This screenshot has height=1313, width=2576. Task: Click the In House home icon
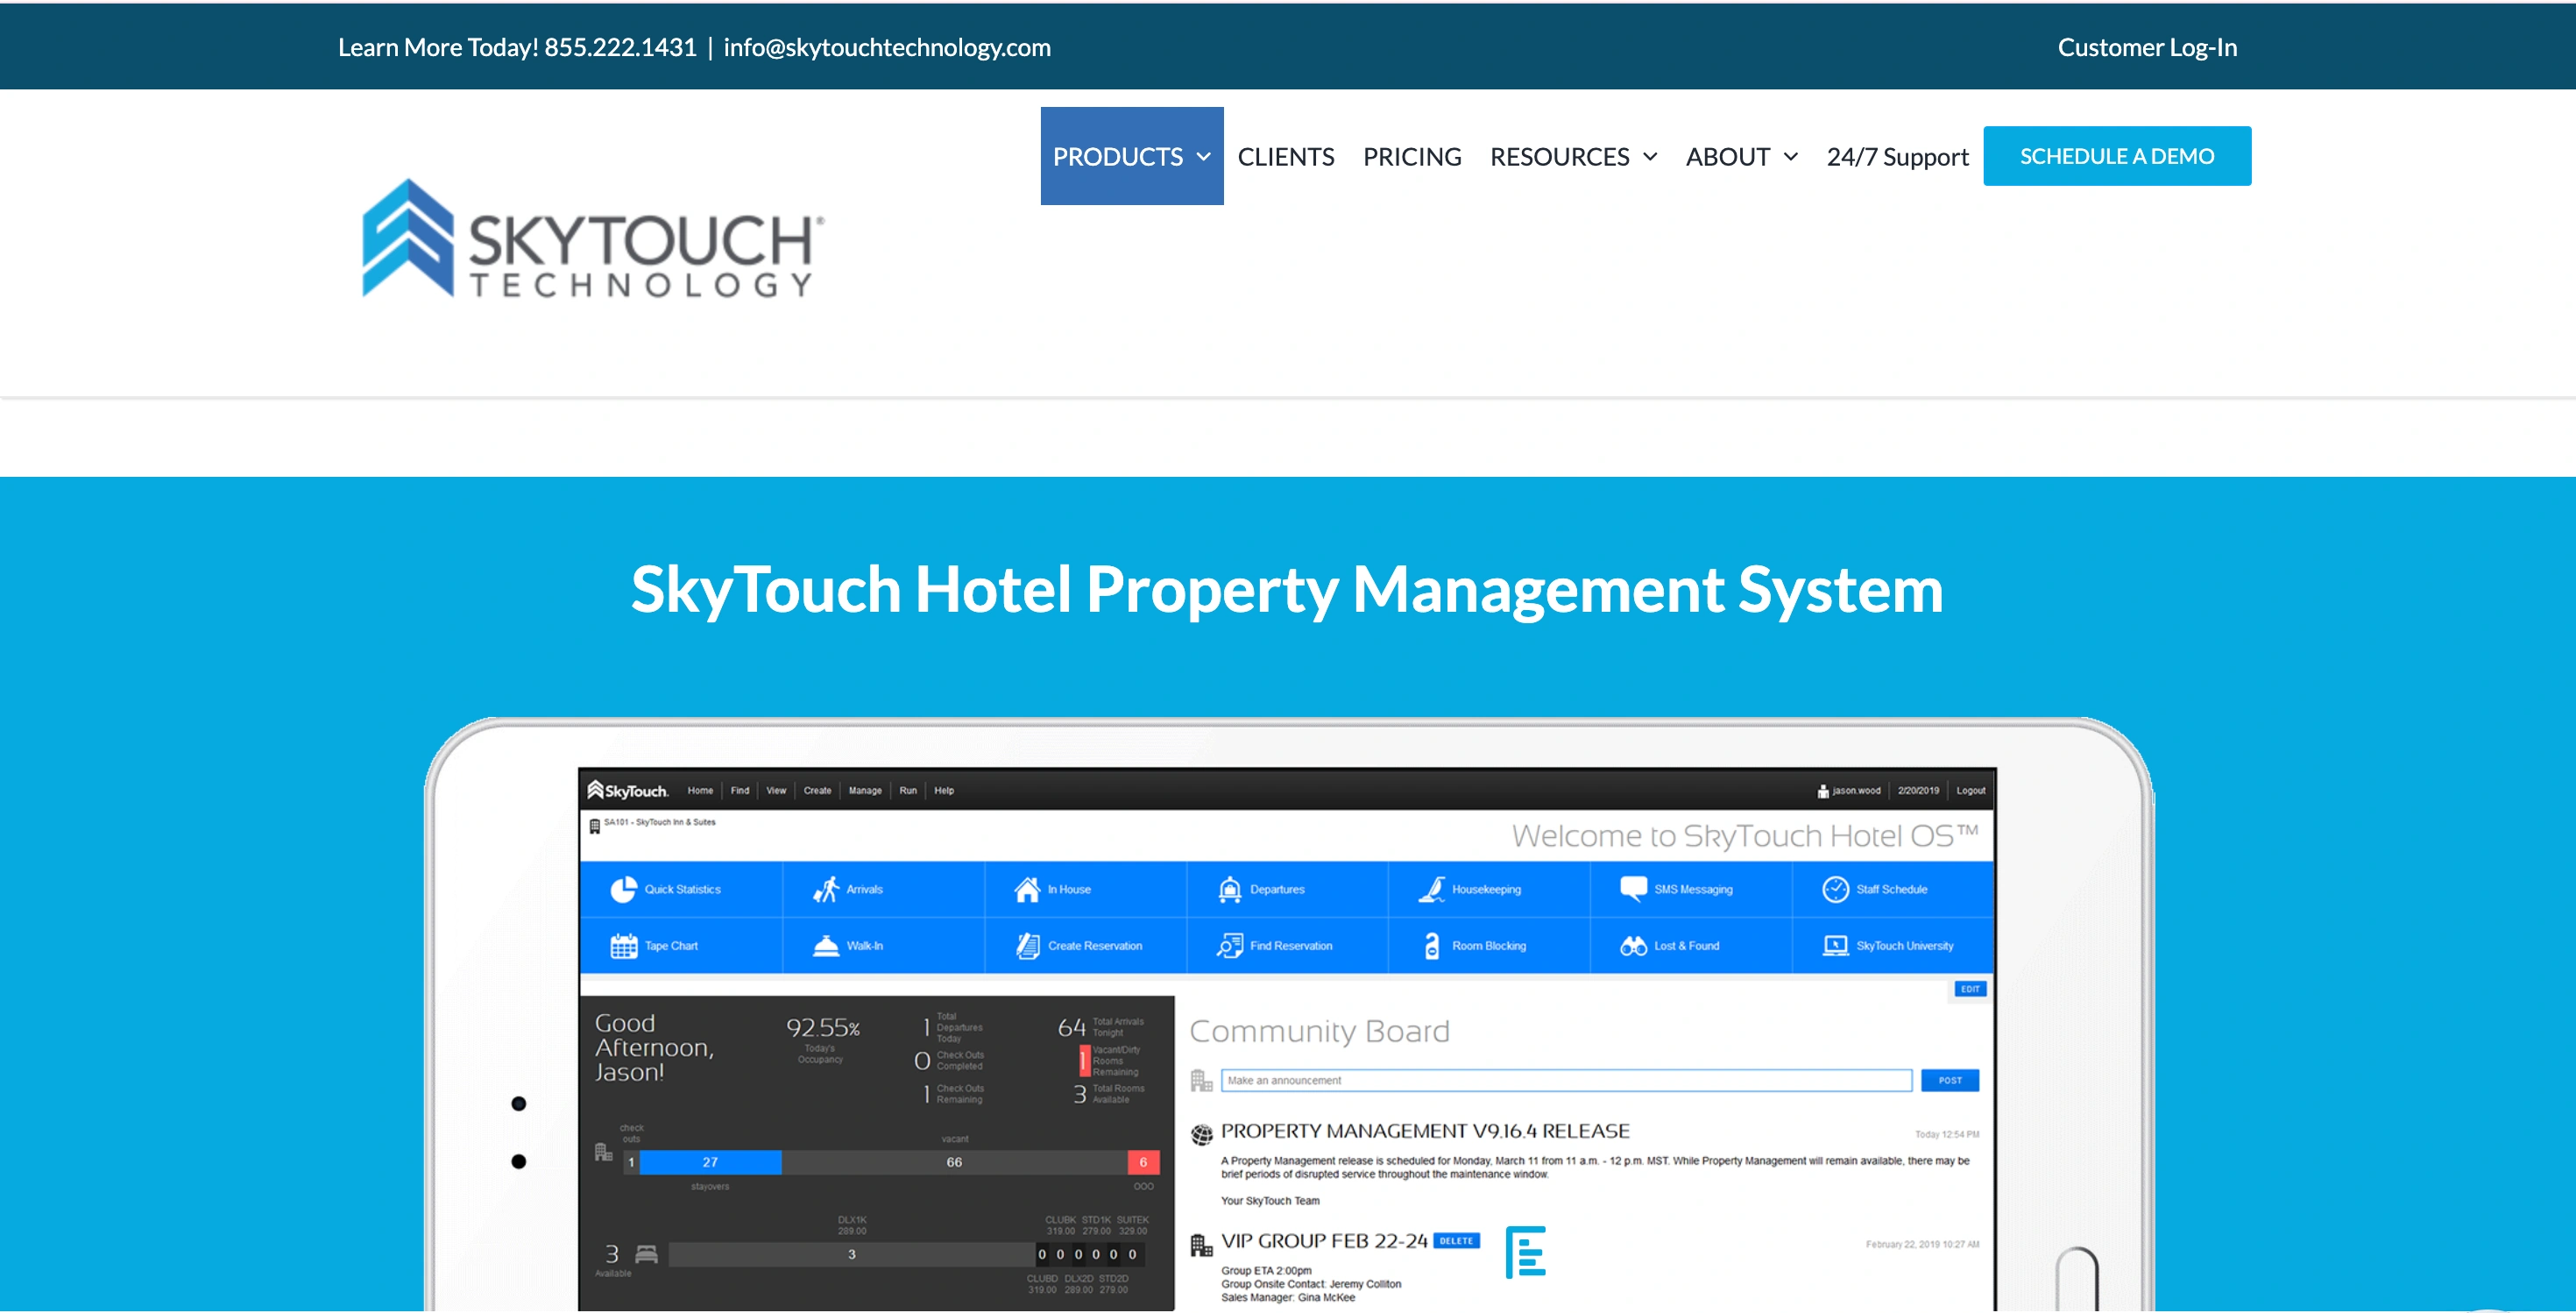coord(1027,889)
